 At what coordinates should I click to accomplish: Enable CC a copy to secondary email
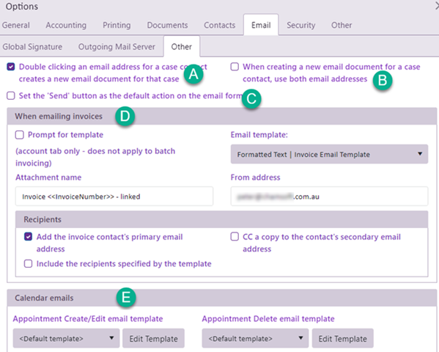click(x=235, y=237)
